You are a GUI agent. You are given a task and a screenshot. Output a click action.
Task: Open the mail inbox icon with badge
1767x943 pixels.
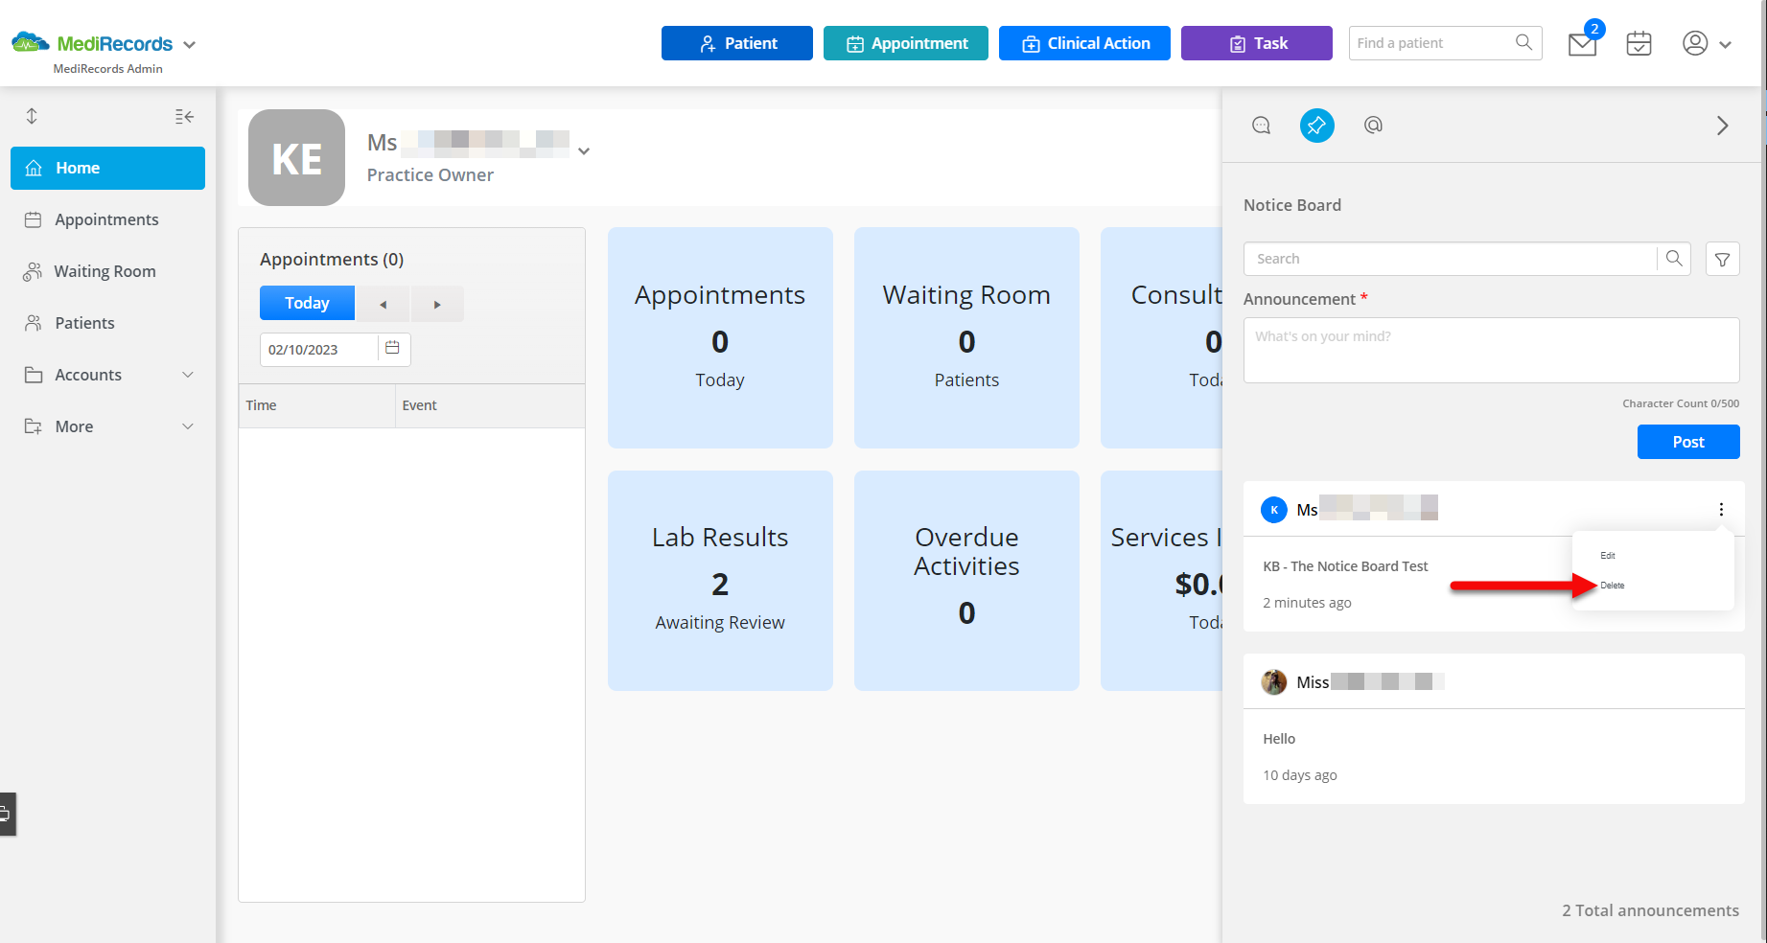coord(1583,43)
